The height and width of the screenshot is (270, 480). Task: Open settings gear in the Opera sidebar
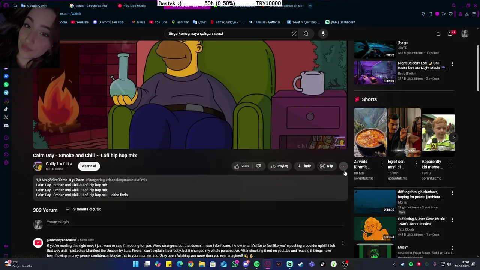[x=6, y=163]
